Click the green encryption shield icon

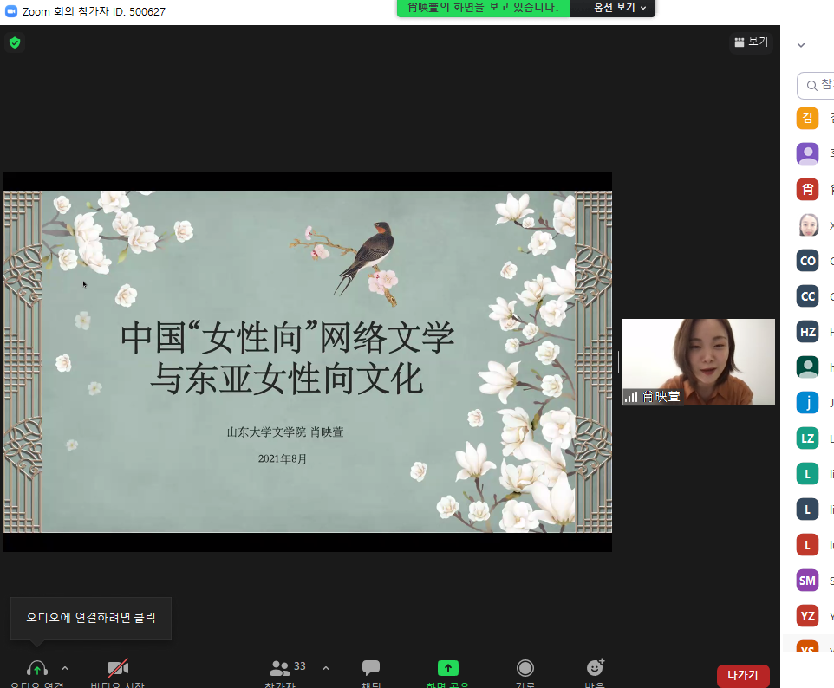15,42
